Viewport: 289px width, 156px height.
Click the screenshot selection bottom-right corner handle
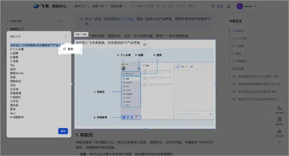tap(216, 129)
